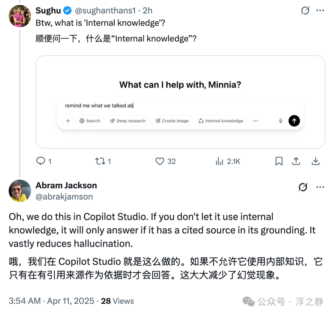The width and height of the screenshot is (334, 315).
Task: Expand extra tools via the ellipsis in Copilot bar
Action: pos(256,121)
